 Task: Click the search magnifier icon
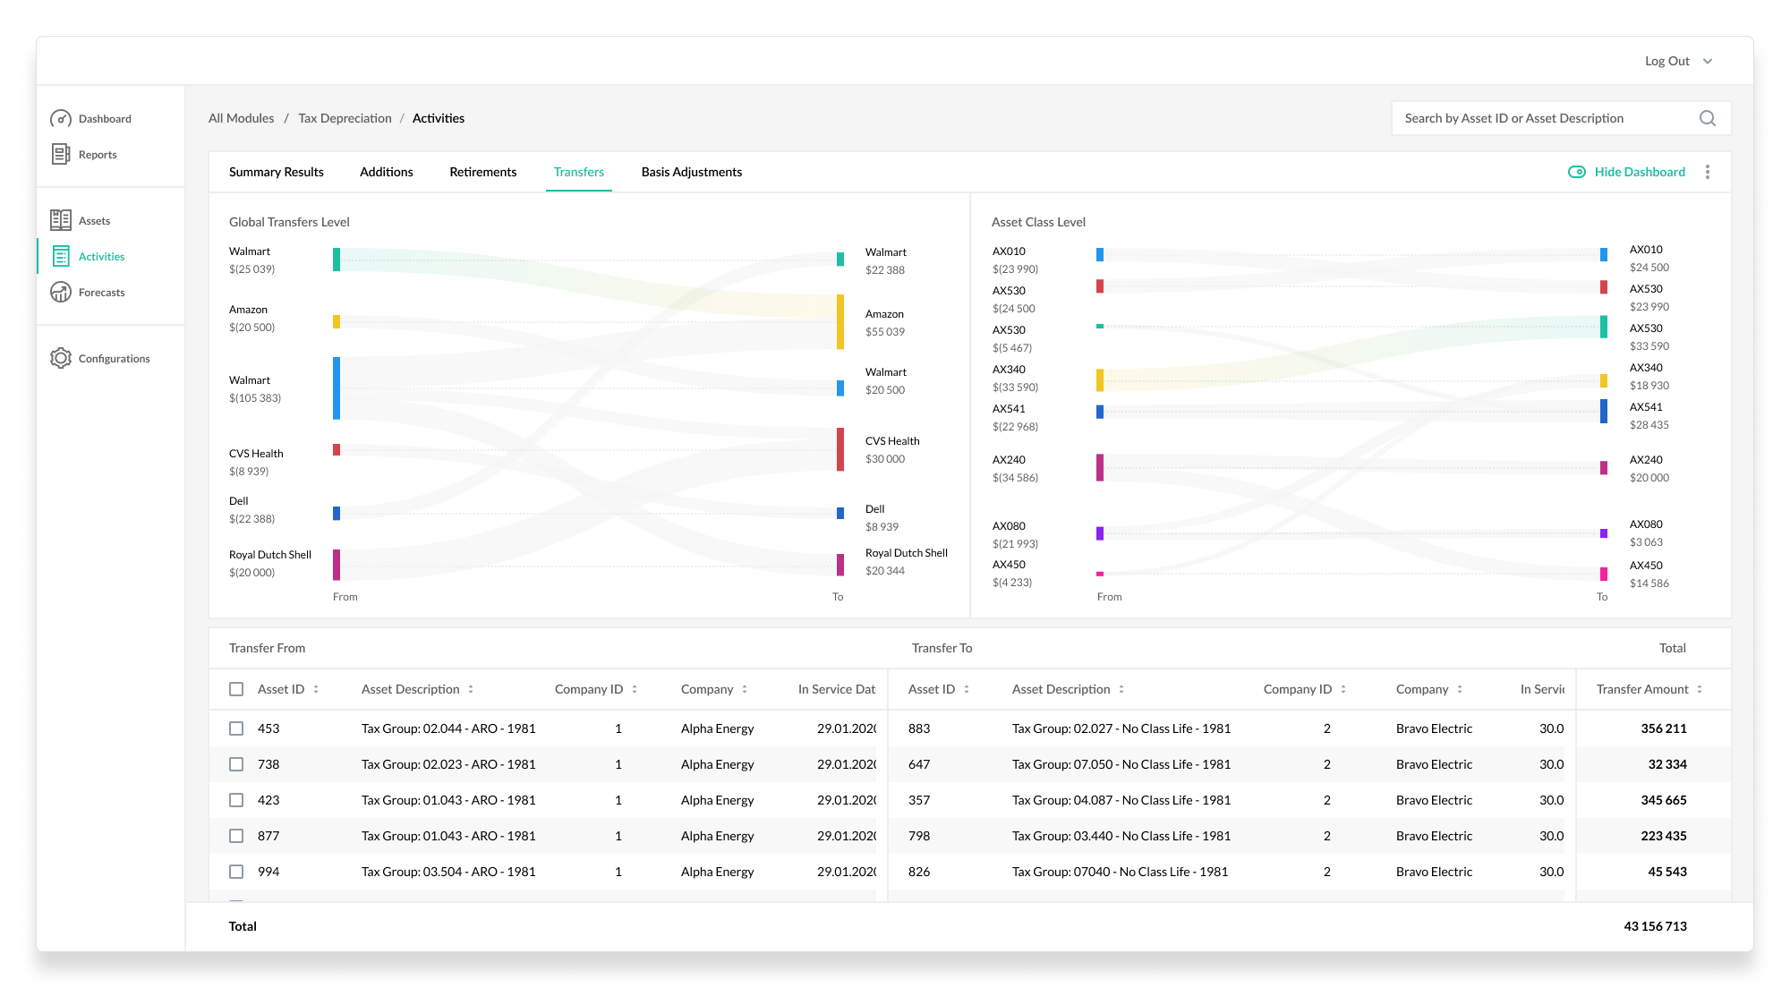pos(1708,118)
